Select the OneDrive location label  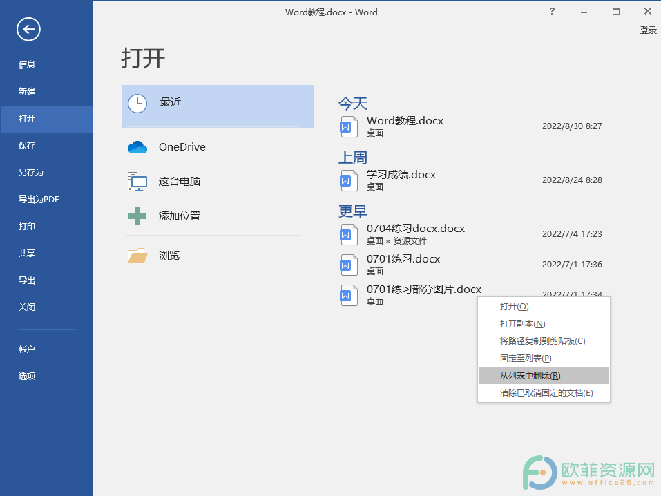pyautogui.click(x=182, y=147)
